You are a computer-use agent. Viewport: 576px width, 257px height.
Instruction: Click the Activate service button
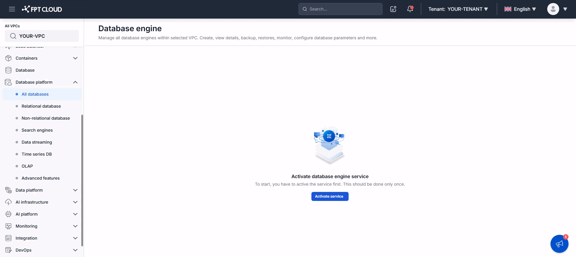330,196
